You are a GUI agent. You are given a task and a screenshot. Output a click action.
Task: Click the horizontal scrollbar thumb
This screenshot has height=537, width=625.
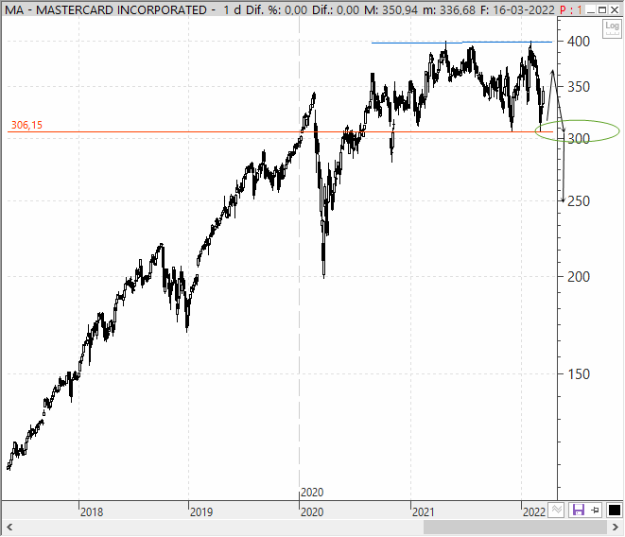tap(515, 527)
